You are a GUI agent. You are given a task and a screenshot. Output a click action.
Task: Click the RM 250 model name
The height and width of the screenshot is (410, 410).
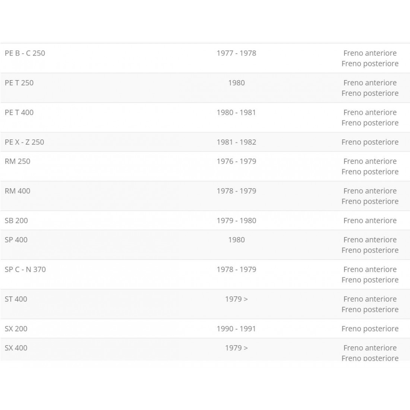18,161
